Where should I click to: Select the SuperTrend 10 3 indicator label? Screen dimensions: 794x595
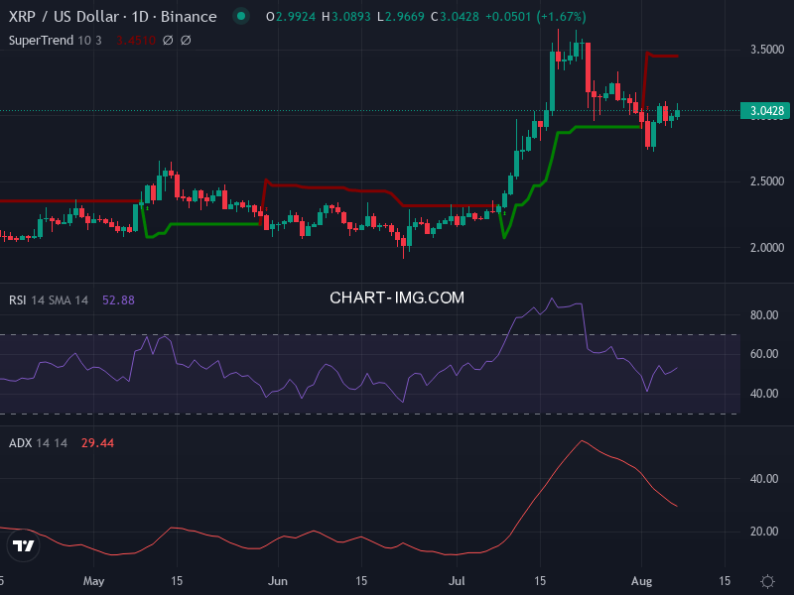[x=56, y=40]
